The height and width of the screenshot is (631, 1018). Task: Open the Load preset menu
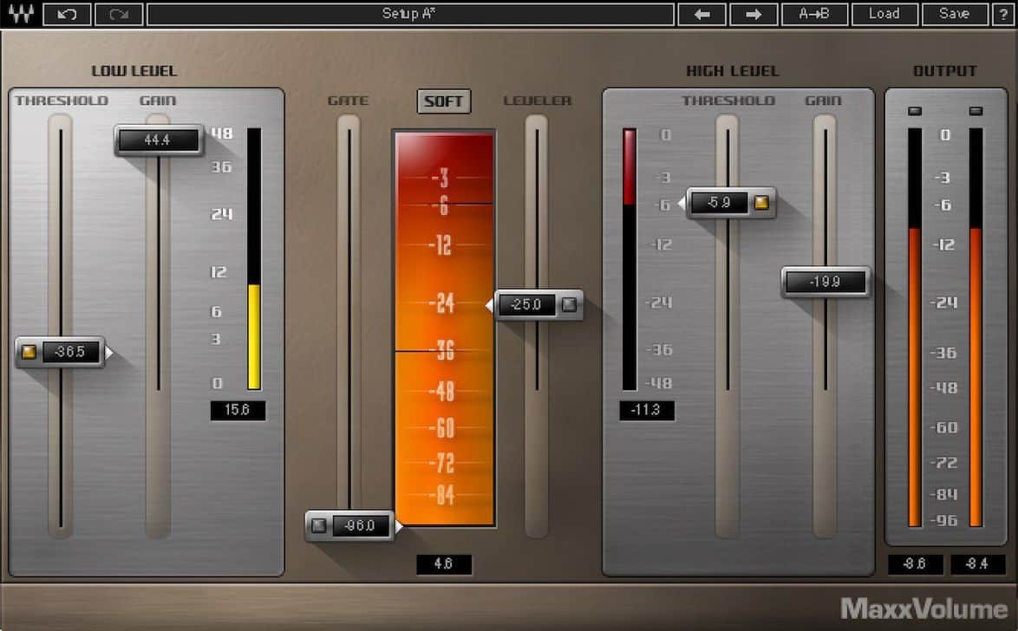pyautogui.click(x=884, y=14)
